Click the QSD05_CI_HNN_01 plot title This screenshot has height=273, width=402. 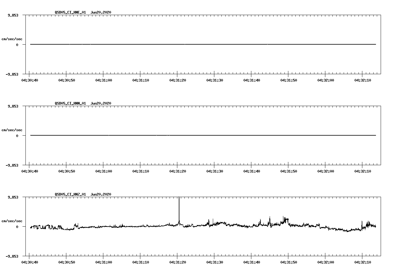coord(70,103)
